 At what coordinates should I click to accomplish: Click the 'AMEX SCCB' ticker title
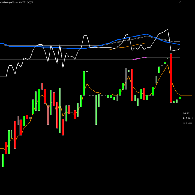[26, 2]
